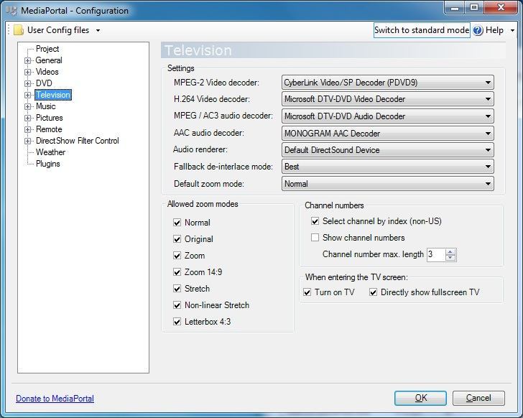Select Music in the settings tree
Screen dimensions: 523x418
tap(46, 106)
